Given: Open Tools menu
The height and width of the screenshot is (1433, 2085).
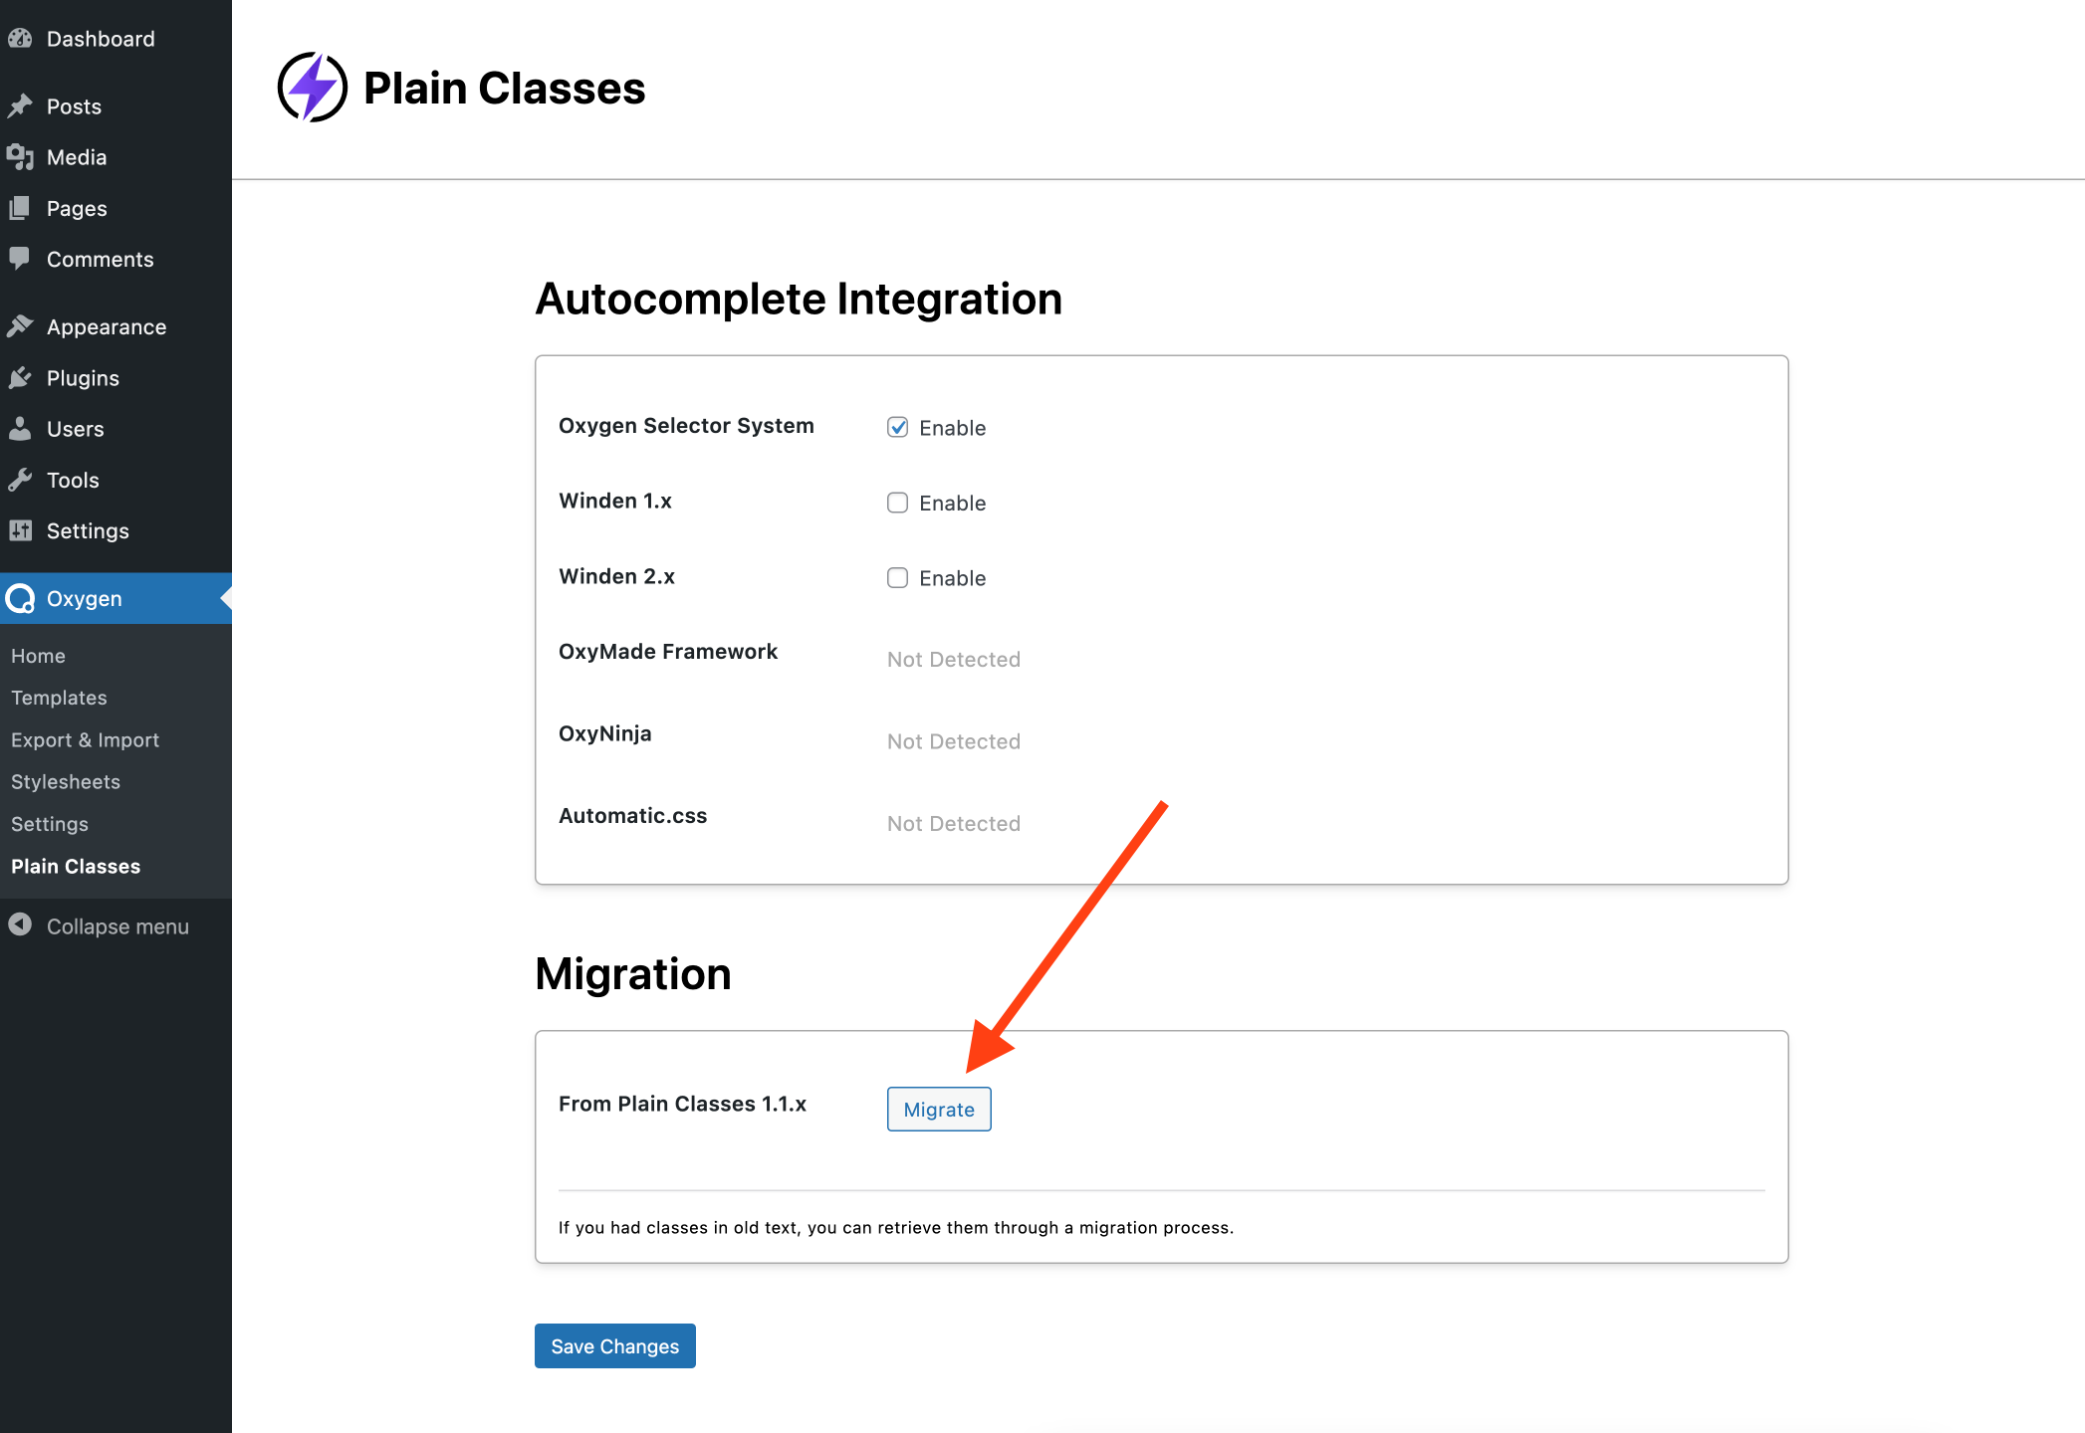Looking at the screenshot, I should [x=73, y=479].
